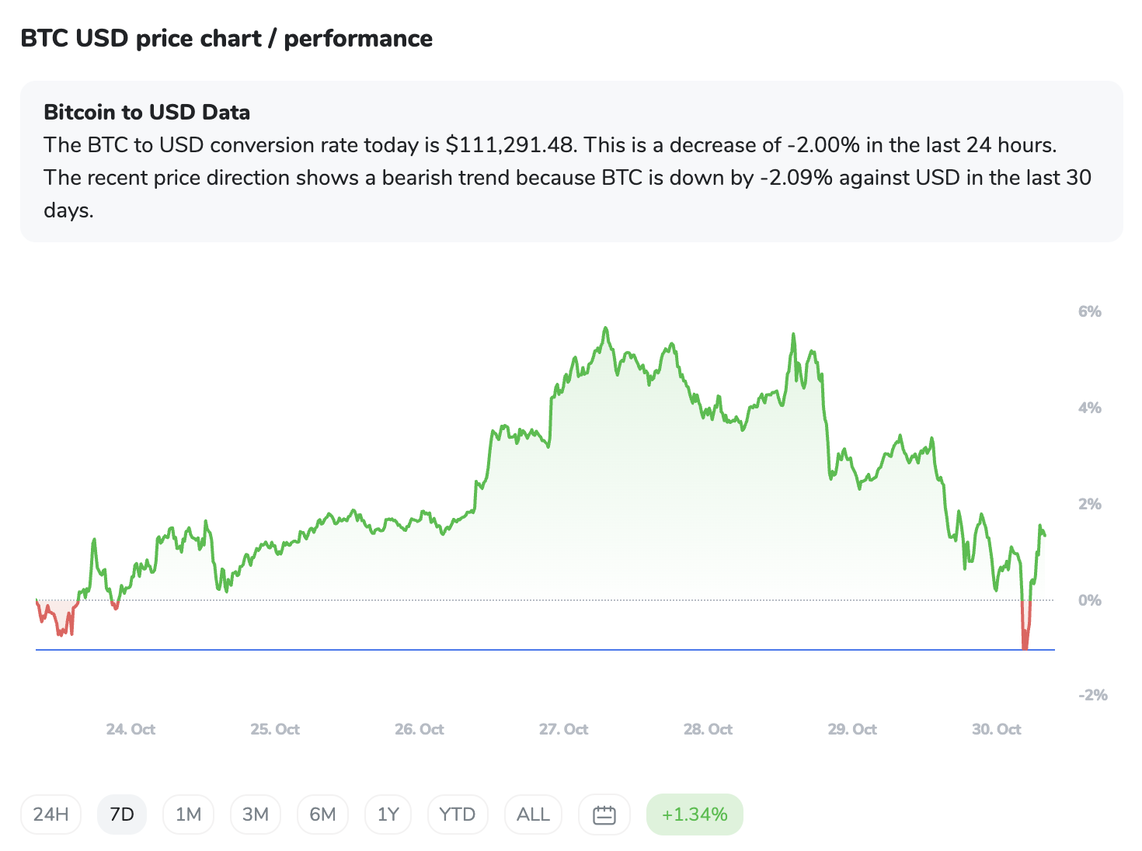Image resolution: width=1142 pixels, height=851 pixels.
Task: Click the 28. Oct date marker
Action: 708,729
